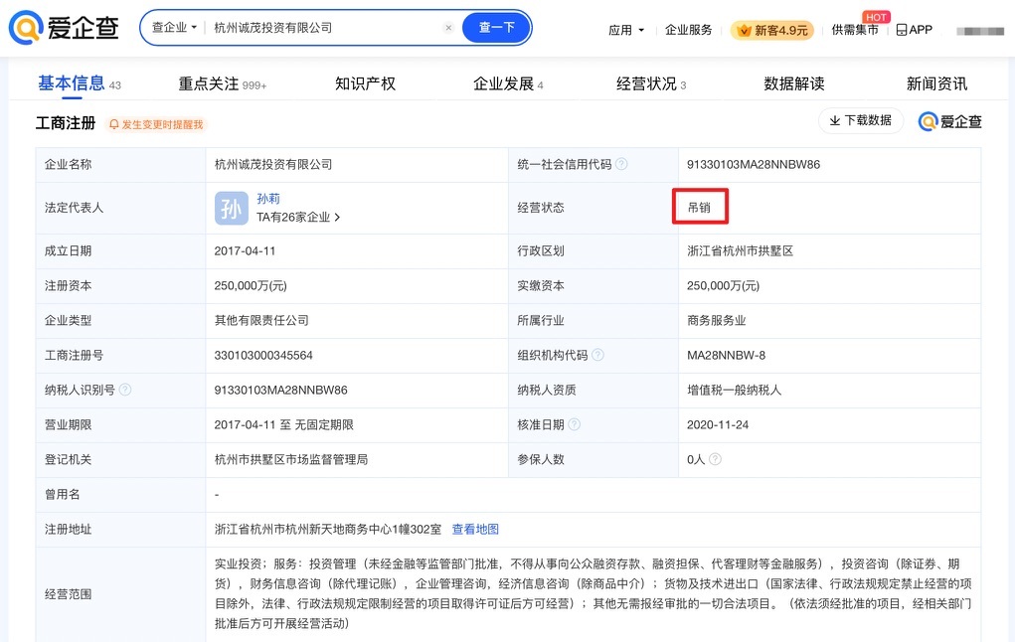Viewport: 1015px width, 642px height.
Task: Clear the search box with the x icon
Action: click(448, 28)
